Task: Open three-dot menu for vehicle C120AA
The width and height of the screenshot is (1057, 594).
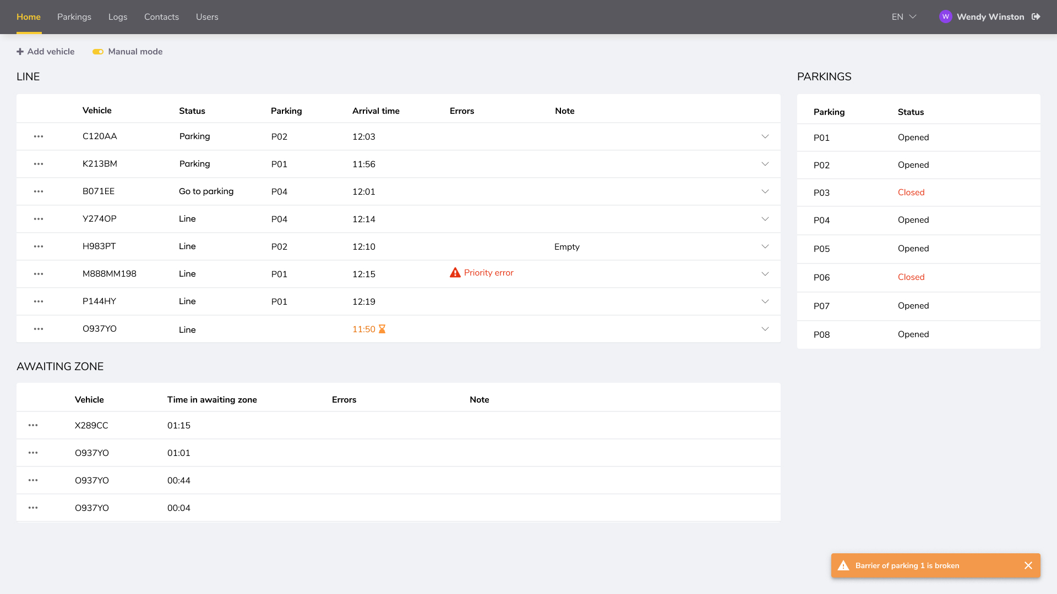Action: coord(39,136)
